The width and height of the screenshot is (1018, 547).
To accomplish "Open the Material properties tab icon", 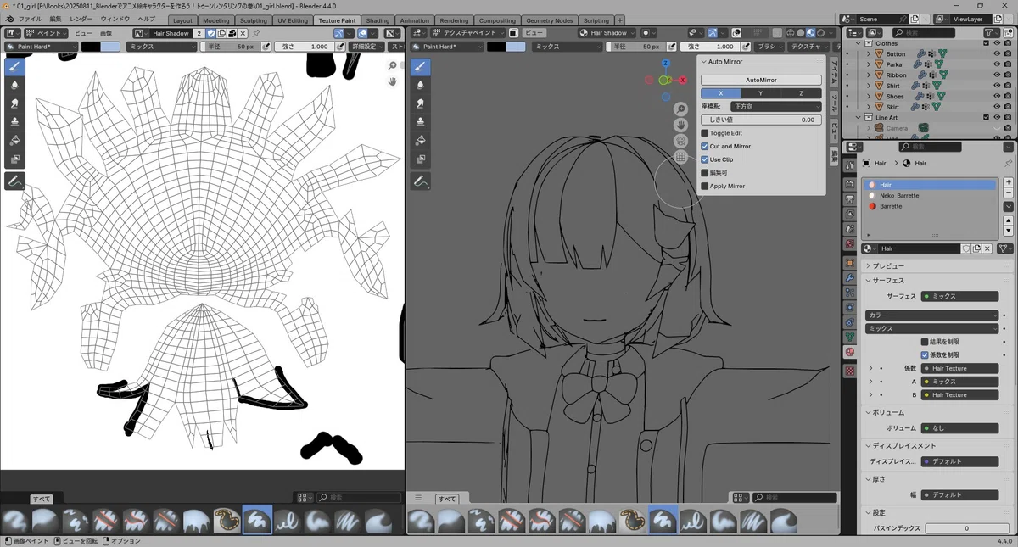I will coord(849,352).
